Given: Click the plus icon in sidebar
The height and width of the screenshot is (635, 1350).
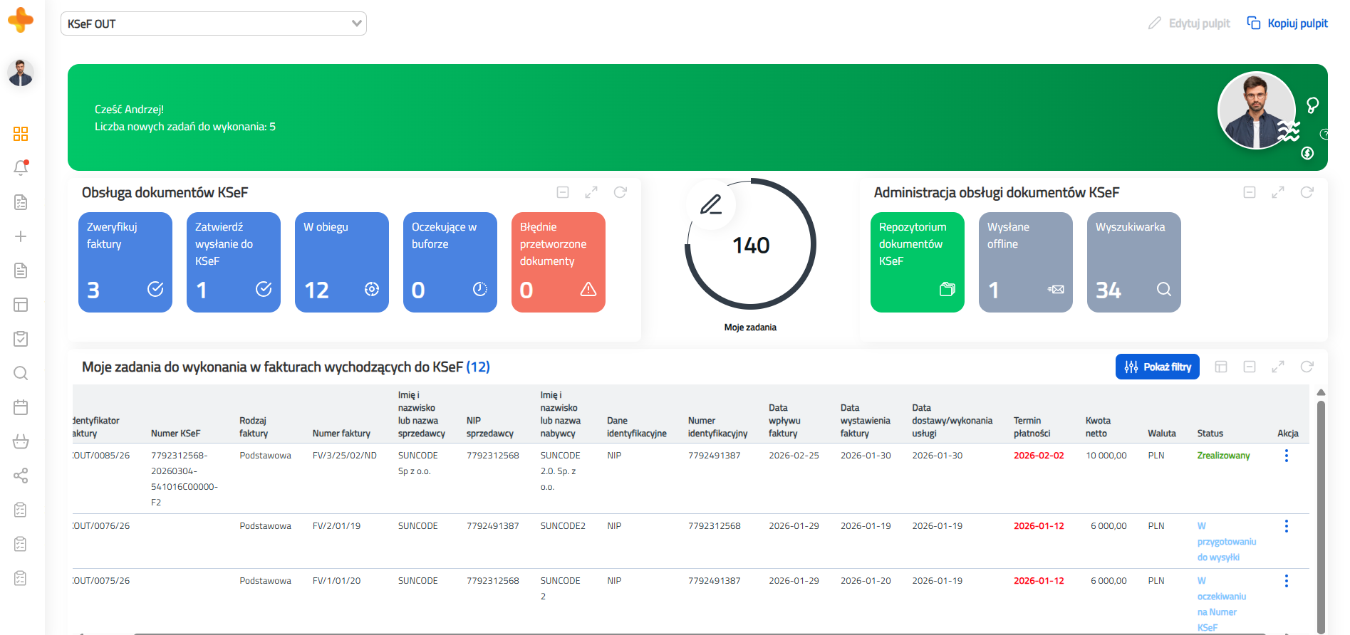Looking at the screenshot, I should pyautogui.click(x=21, y=236).
